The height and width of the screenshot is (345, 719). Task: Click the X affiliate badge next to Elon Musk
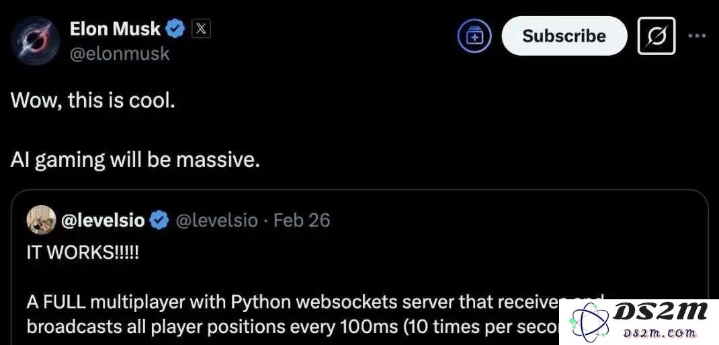coord(200,30)
